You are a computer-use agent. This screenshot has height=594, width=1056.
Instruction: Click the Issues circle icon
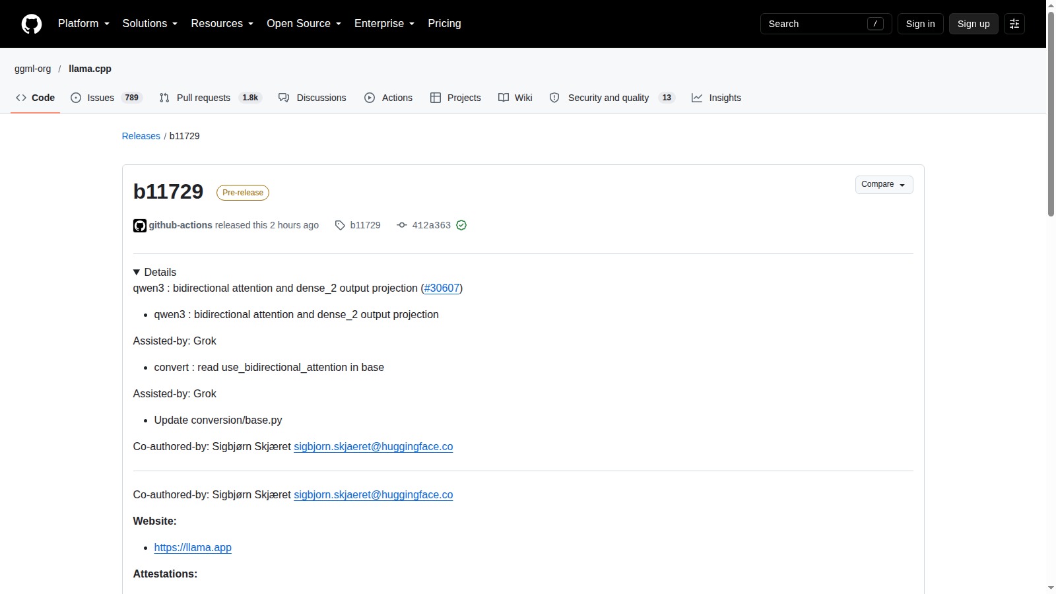tap(76, 98)
